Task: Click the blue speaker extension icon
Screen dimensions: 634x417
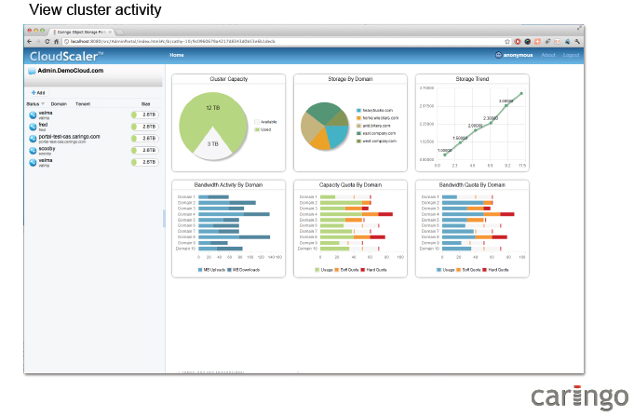Action: pos(567,41)
